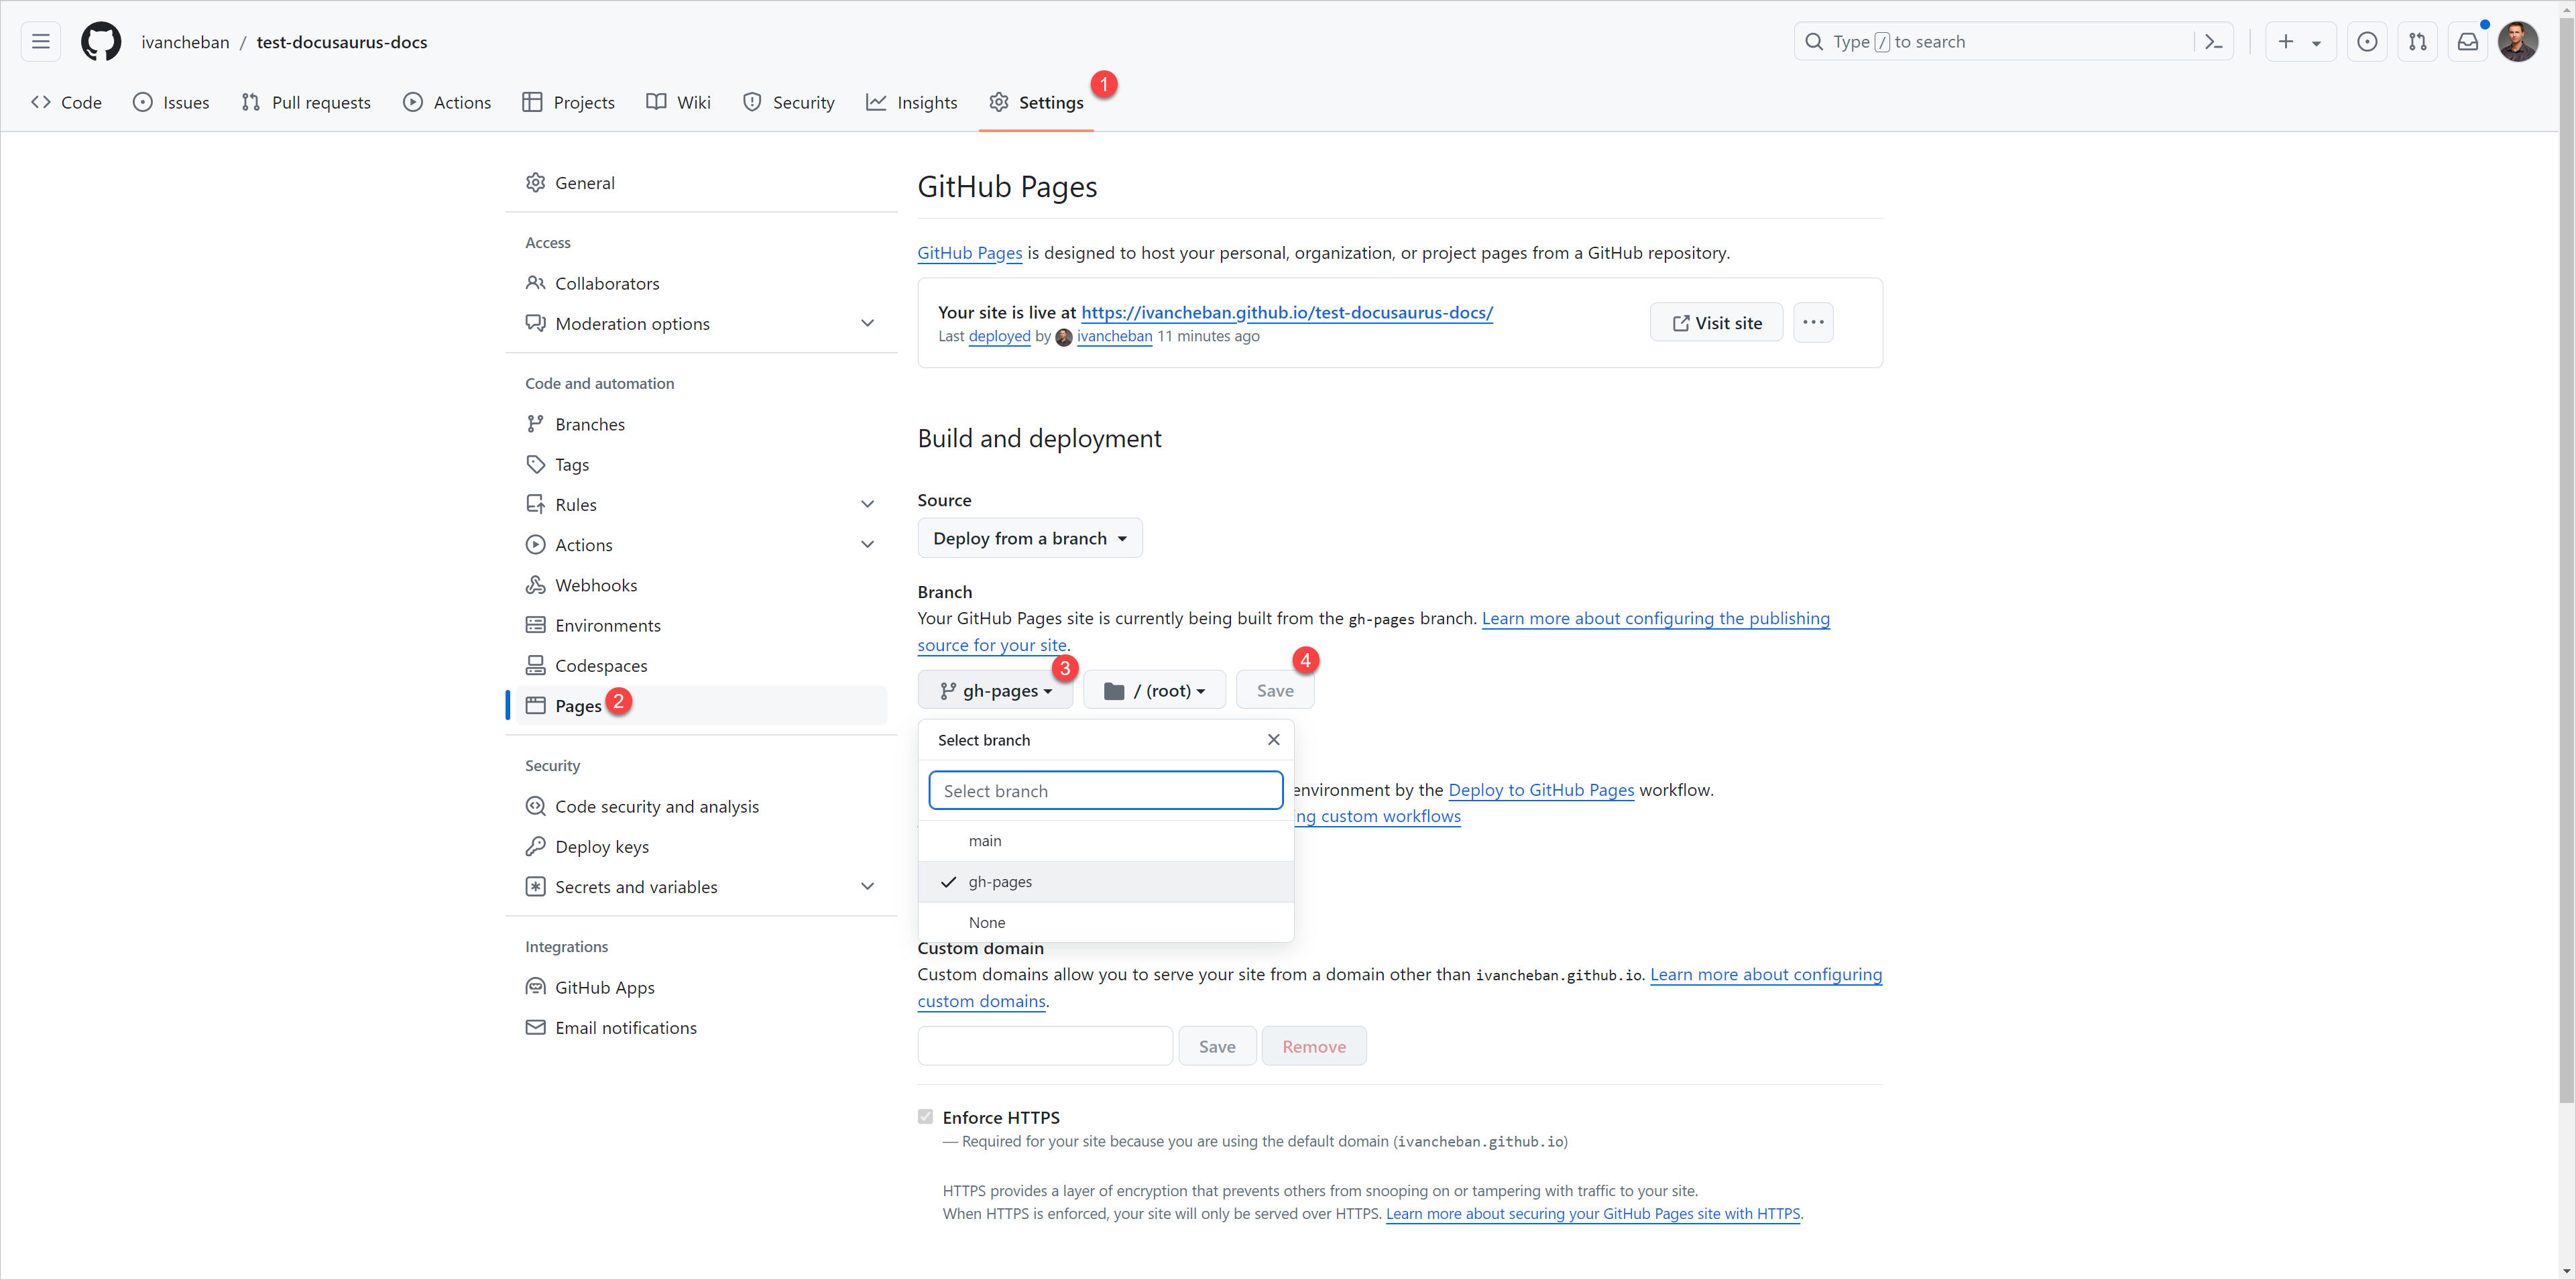Open Learn more about configuring publishing source

pyautogui.click(x=1656, y=618)
